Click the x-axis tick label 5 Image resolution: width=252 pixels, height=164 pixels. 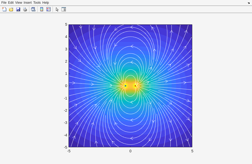192,151
